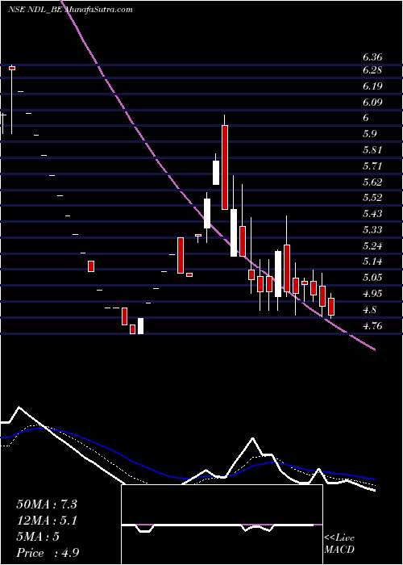Click the Price : 4.9 readout
The width and height of the screenshot is (403, 565).
tap(48, 553)
